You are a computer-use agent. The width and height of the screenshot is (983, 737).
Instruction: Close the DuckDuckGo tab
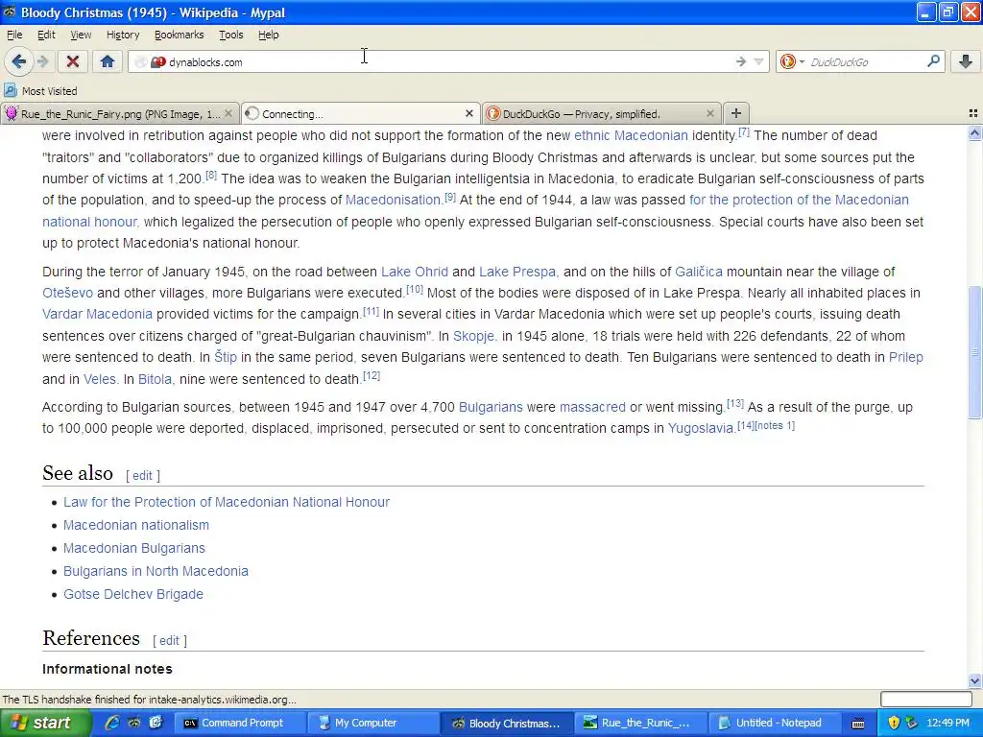pyautogui.click(x=709, y=113)
